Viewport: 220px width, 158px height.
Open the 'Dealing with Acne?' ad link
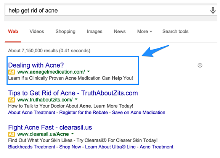coord(36,65)
